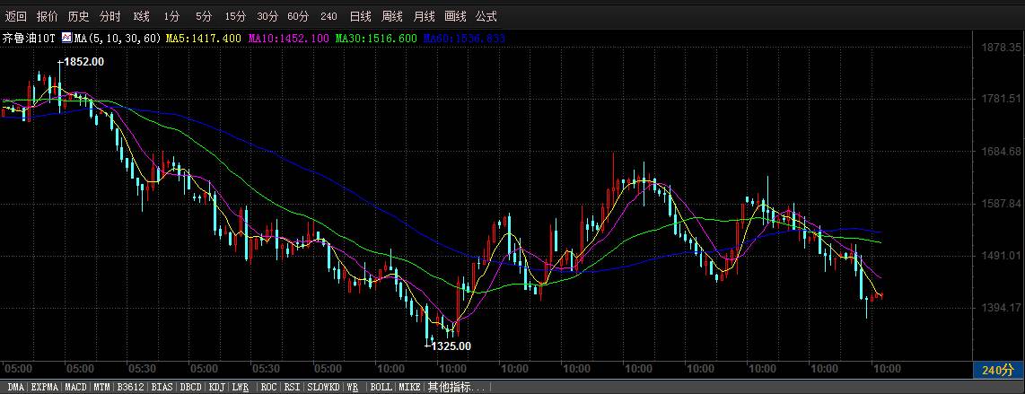Select 周线 (weekly) chart period
Screen dimensions: 1025x394
coord(391,16)
